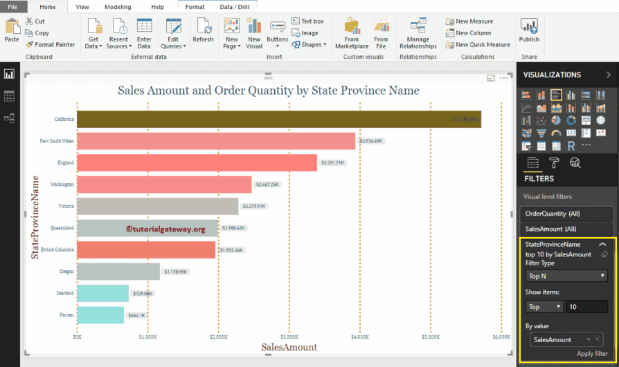Viewport: 619px width, 367px height.
Task: Collapse the StateProvinceName filter card
Action: tap(602, 245)
